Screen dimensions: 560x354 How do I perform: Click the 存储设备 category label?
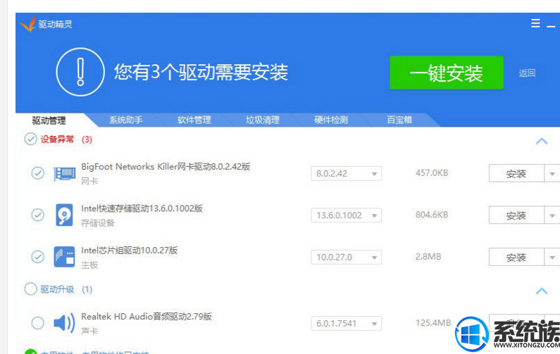click(x=97, y=223)
